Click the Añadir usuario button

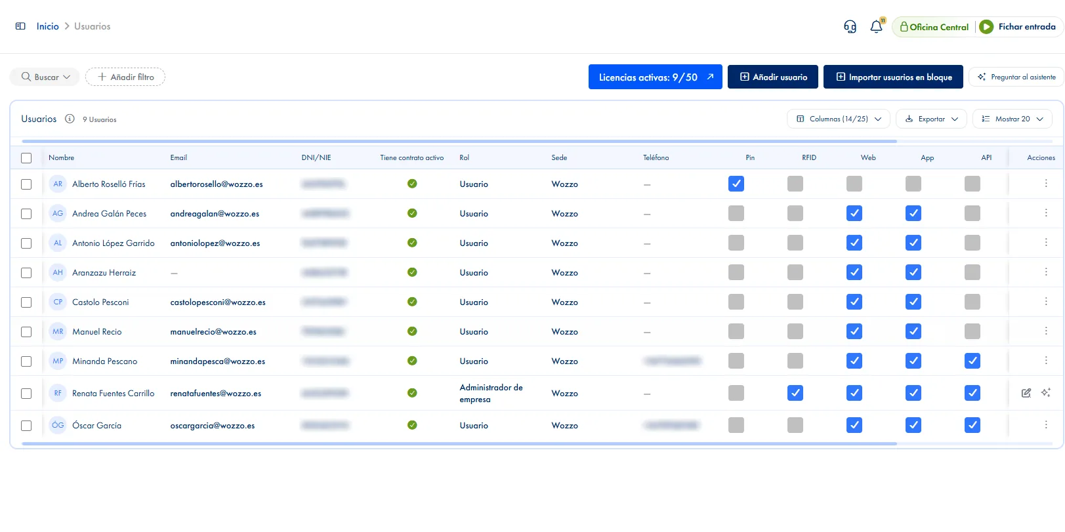[773, 77]
